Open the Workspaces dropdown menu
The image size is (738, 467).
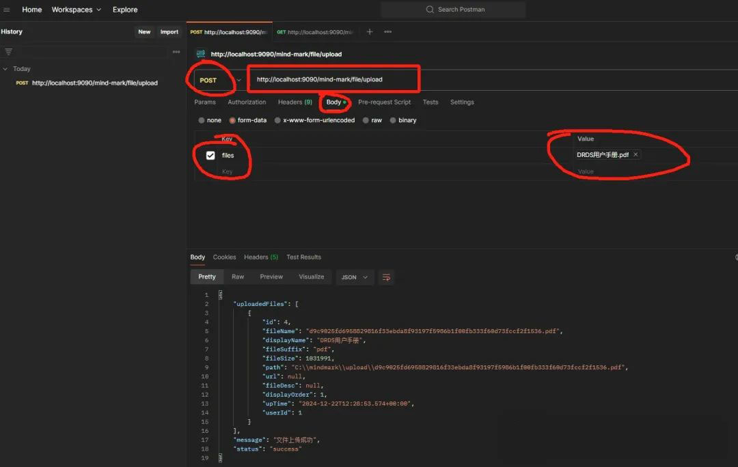(77, 10)
